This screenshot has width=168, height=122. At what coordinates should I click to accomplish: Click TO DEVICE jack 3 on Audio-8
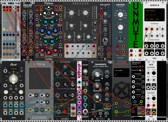pos(157,29)
